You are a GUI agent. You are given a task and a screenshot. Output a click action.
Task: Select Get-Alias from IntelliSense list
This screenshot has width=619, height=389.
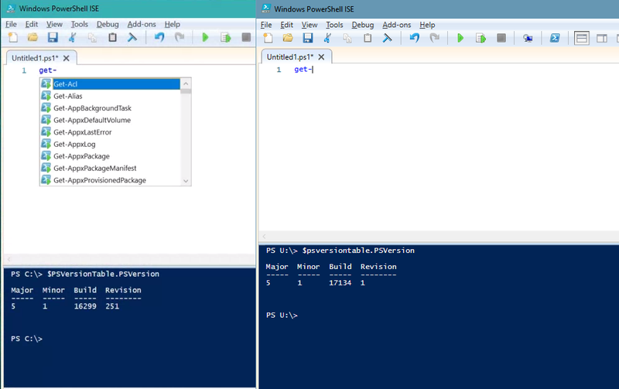pos(67,96)
